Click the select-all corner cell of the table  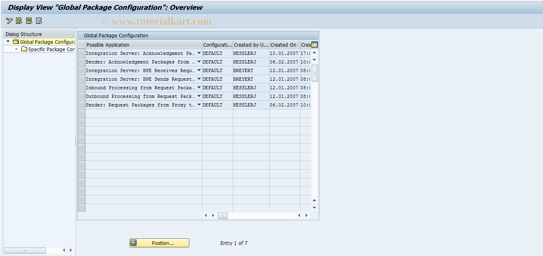tap(82, 45)
